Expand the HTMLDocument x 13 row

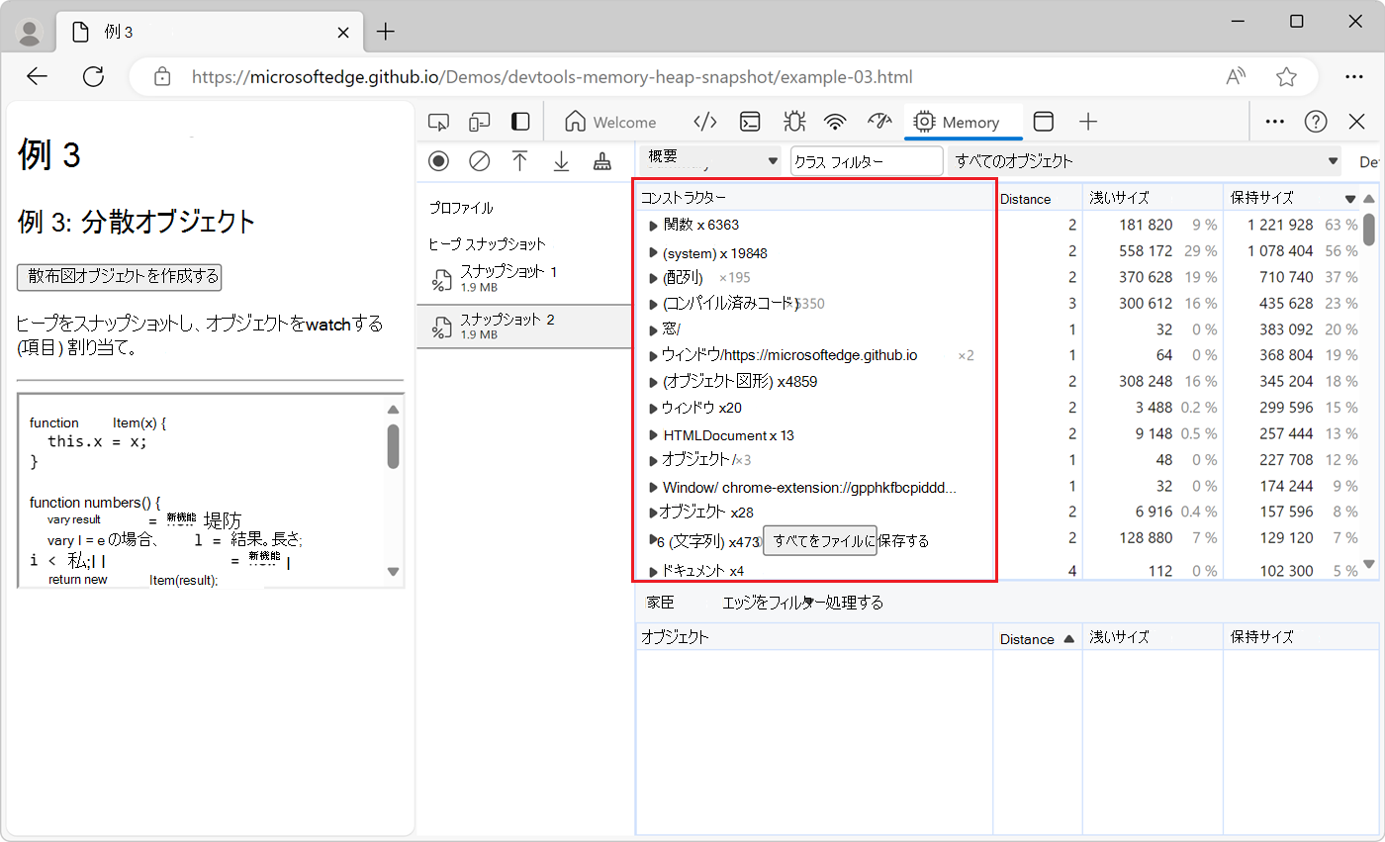(653, 435)
